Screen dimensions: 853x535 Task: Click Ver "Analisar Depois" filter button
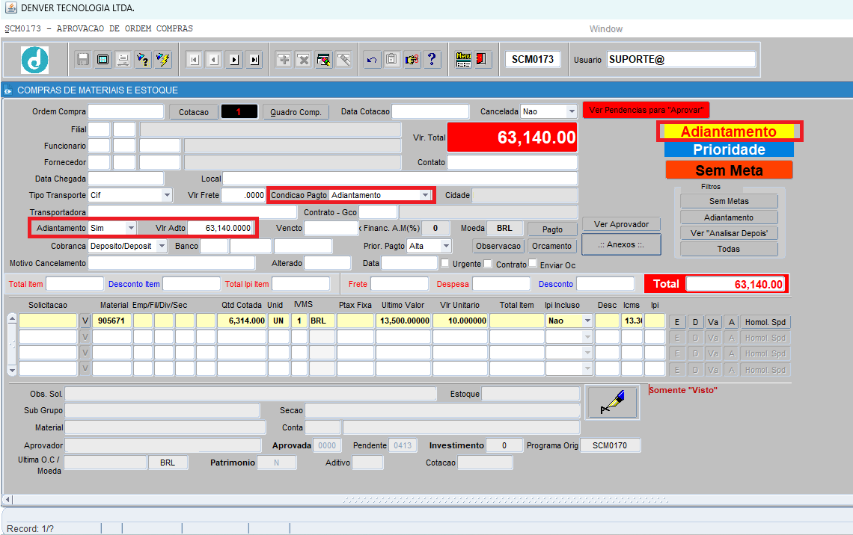click(x=729, y=233)
